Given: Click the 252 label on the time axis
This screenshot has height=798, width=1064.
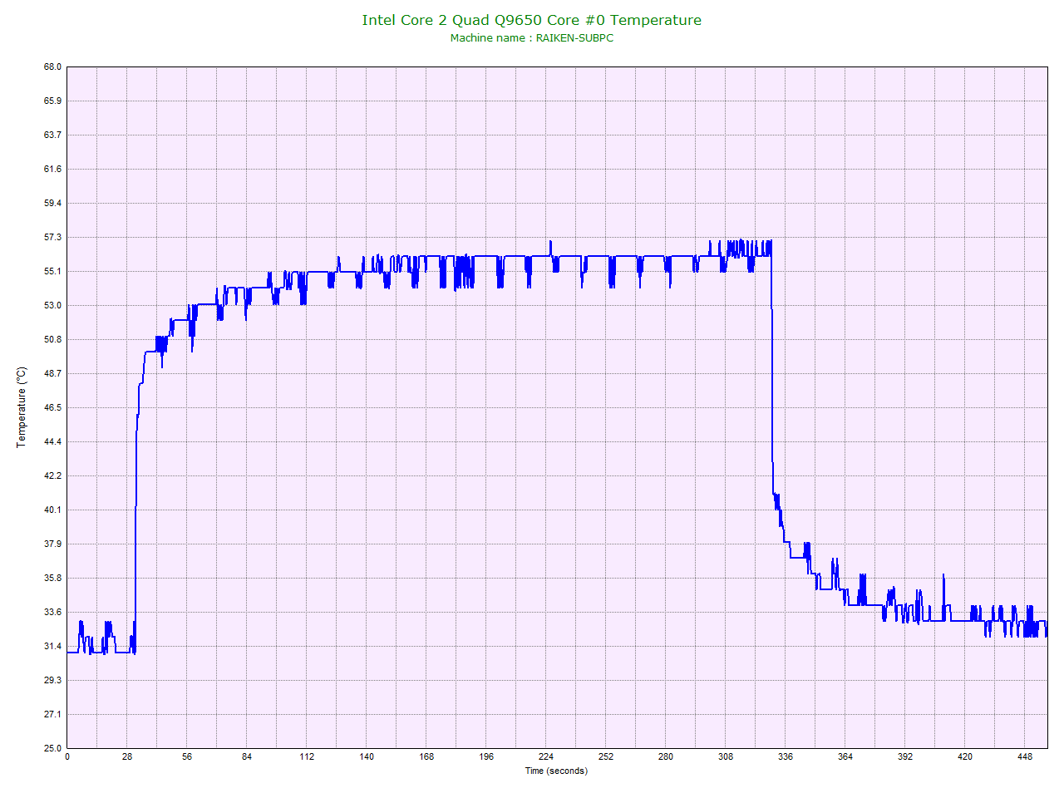Looking at the screenshot, I should 606,756.
